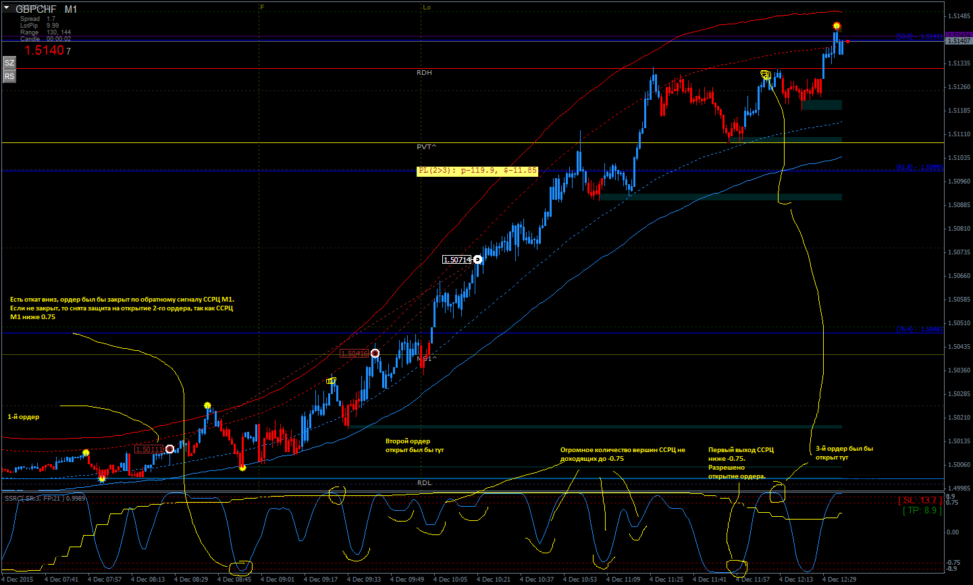Select the Spread 1.7 readout
Viewport: 973px width, 585px height.
[38, 19]
